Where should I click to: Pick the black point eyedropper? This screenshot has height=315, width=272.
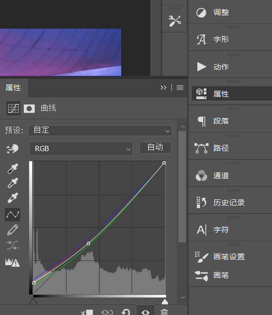click(13, 168)
